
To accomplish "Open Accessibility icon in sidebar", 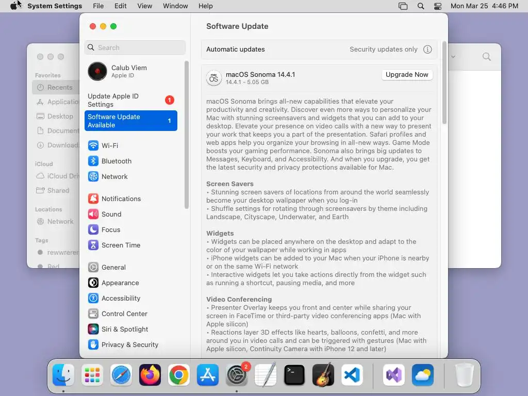I will point(93,299).
